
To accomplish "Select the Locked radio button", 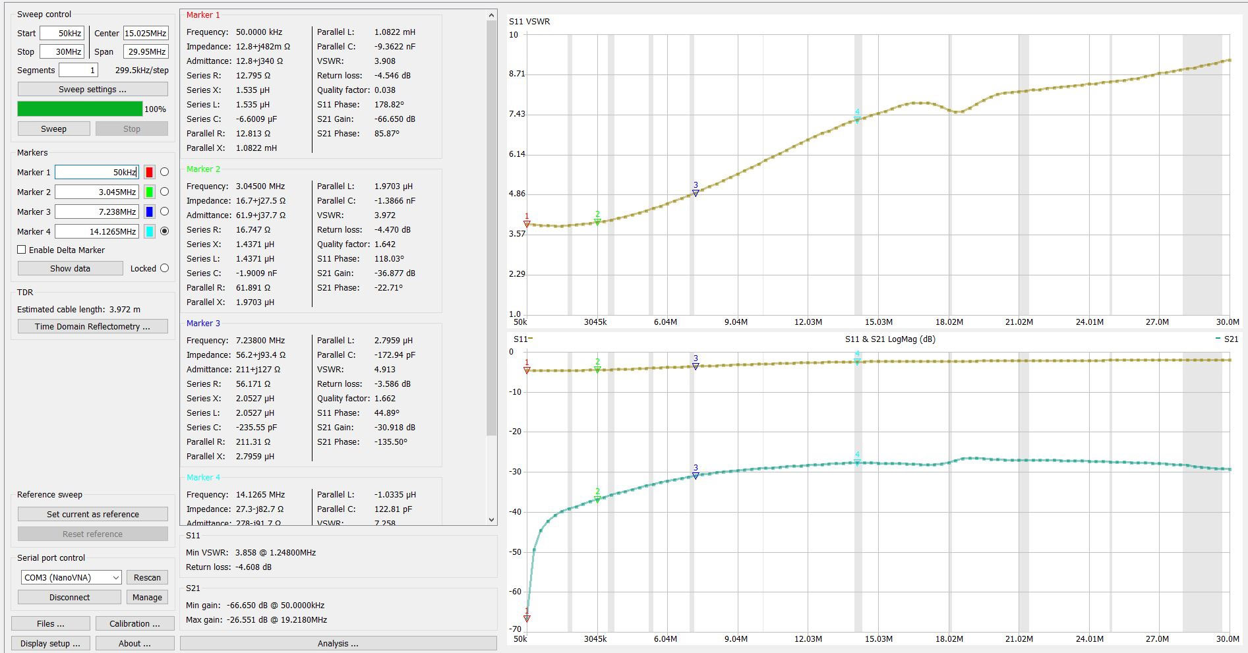I will tap(165, 268).
